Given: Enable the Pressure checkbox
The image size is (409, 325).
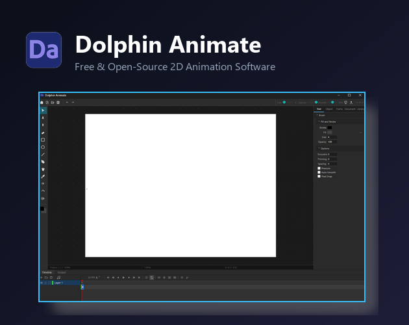Looking at the screenshot, I should click(x=319, y=168).
